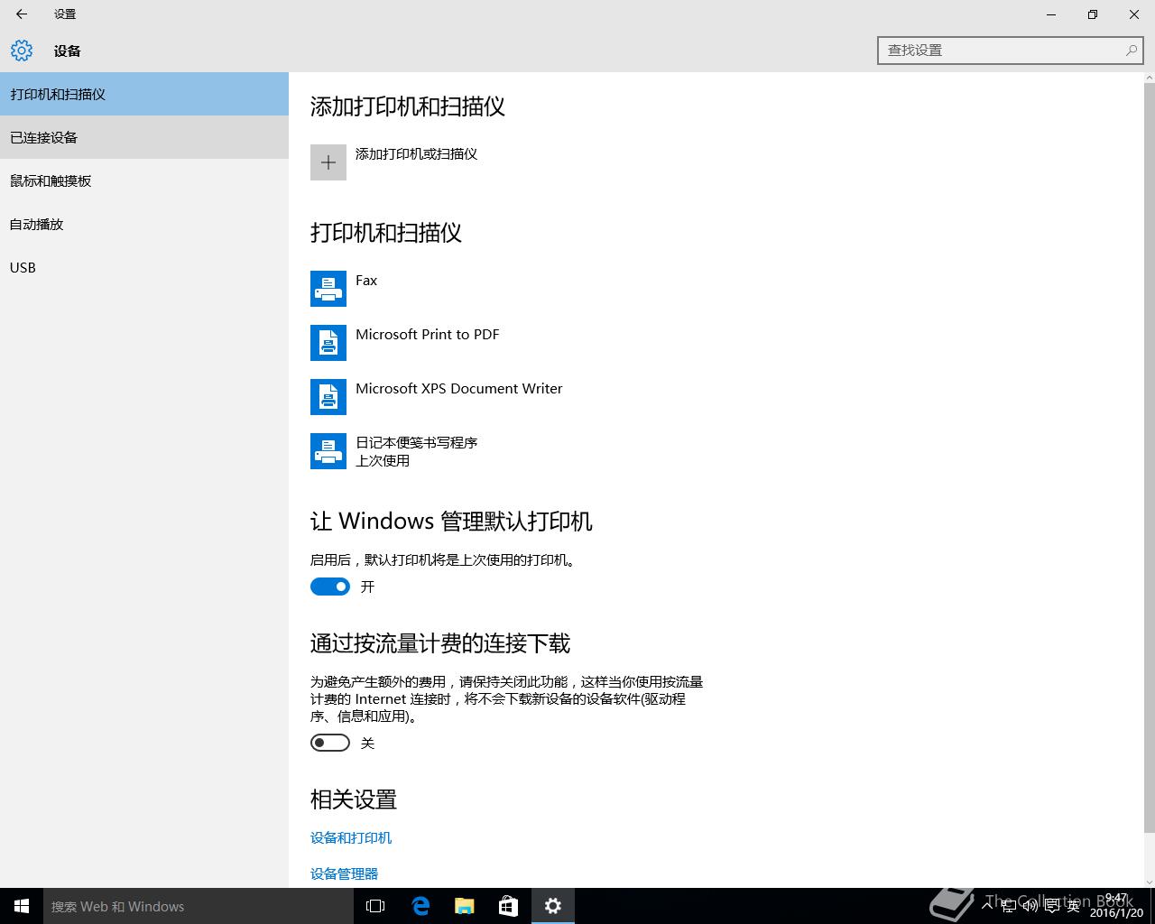Click Microsoft XPS Document Writer text
Viewport: 1155px width, 924px height.
click(459, 389)
